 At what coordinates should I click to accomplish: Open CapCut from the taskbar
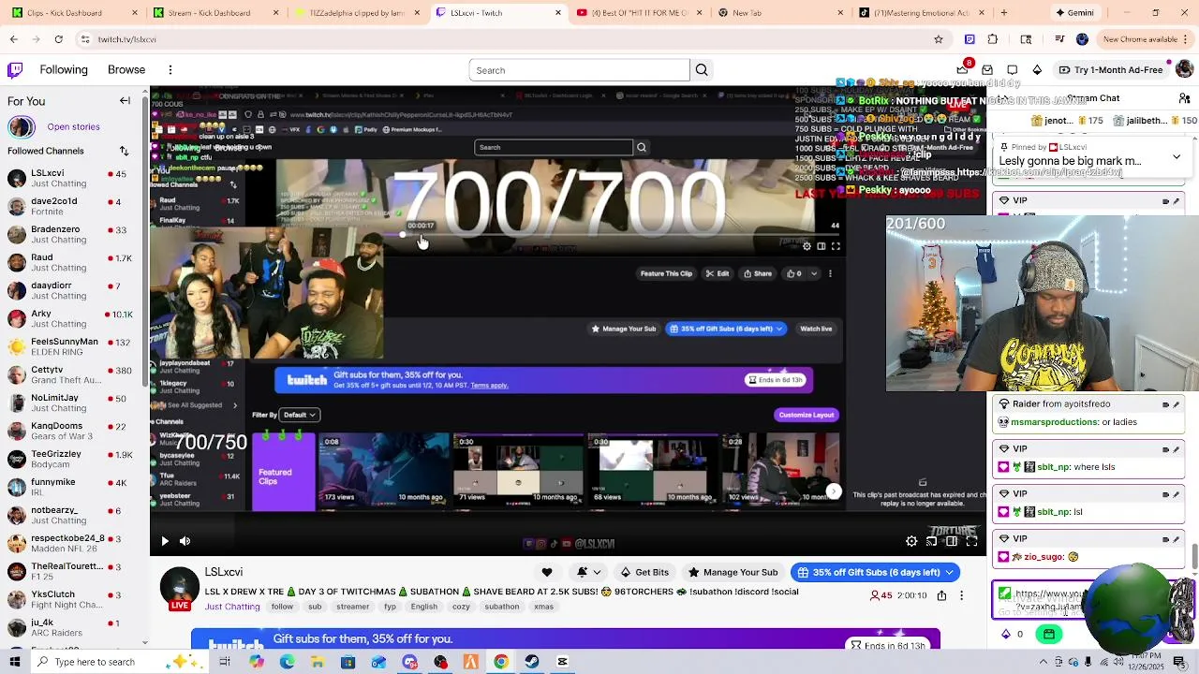point(562,662)
